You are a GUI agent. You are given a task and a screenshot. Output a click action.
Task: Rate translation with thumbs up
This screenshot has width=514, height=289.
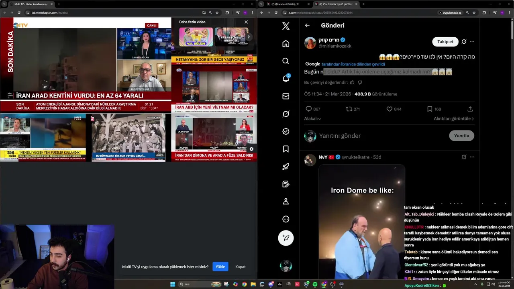click(x=352, y=82)
